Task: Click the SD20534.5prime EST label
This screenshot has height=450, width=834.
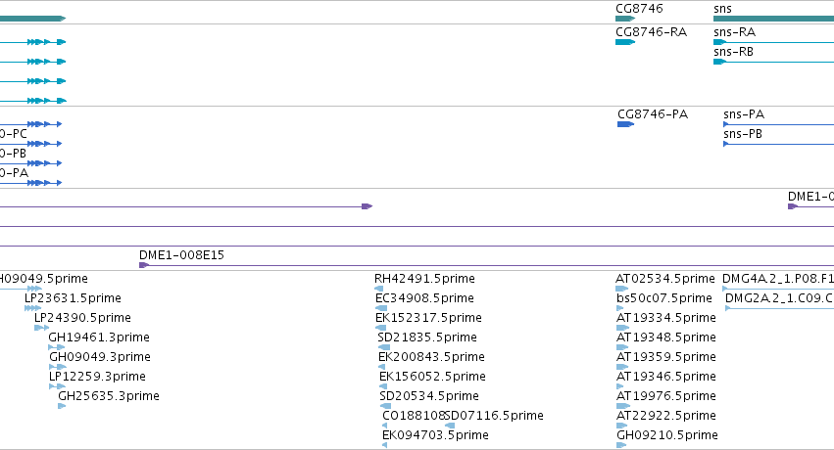Action: [x=429, y=396]
